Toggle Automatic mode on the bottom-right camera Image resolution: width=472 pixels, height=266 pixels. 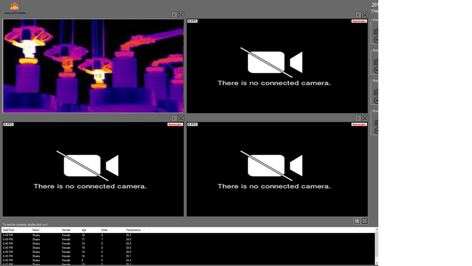[x=359, y=125]
